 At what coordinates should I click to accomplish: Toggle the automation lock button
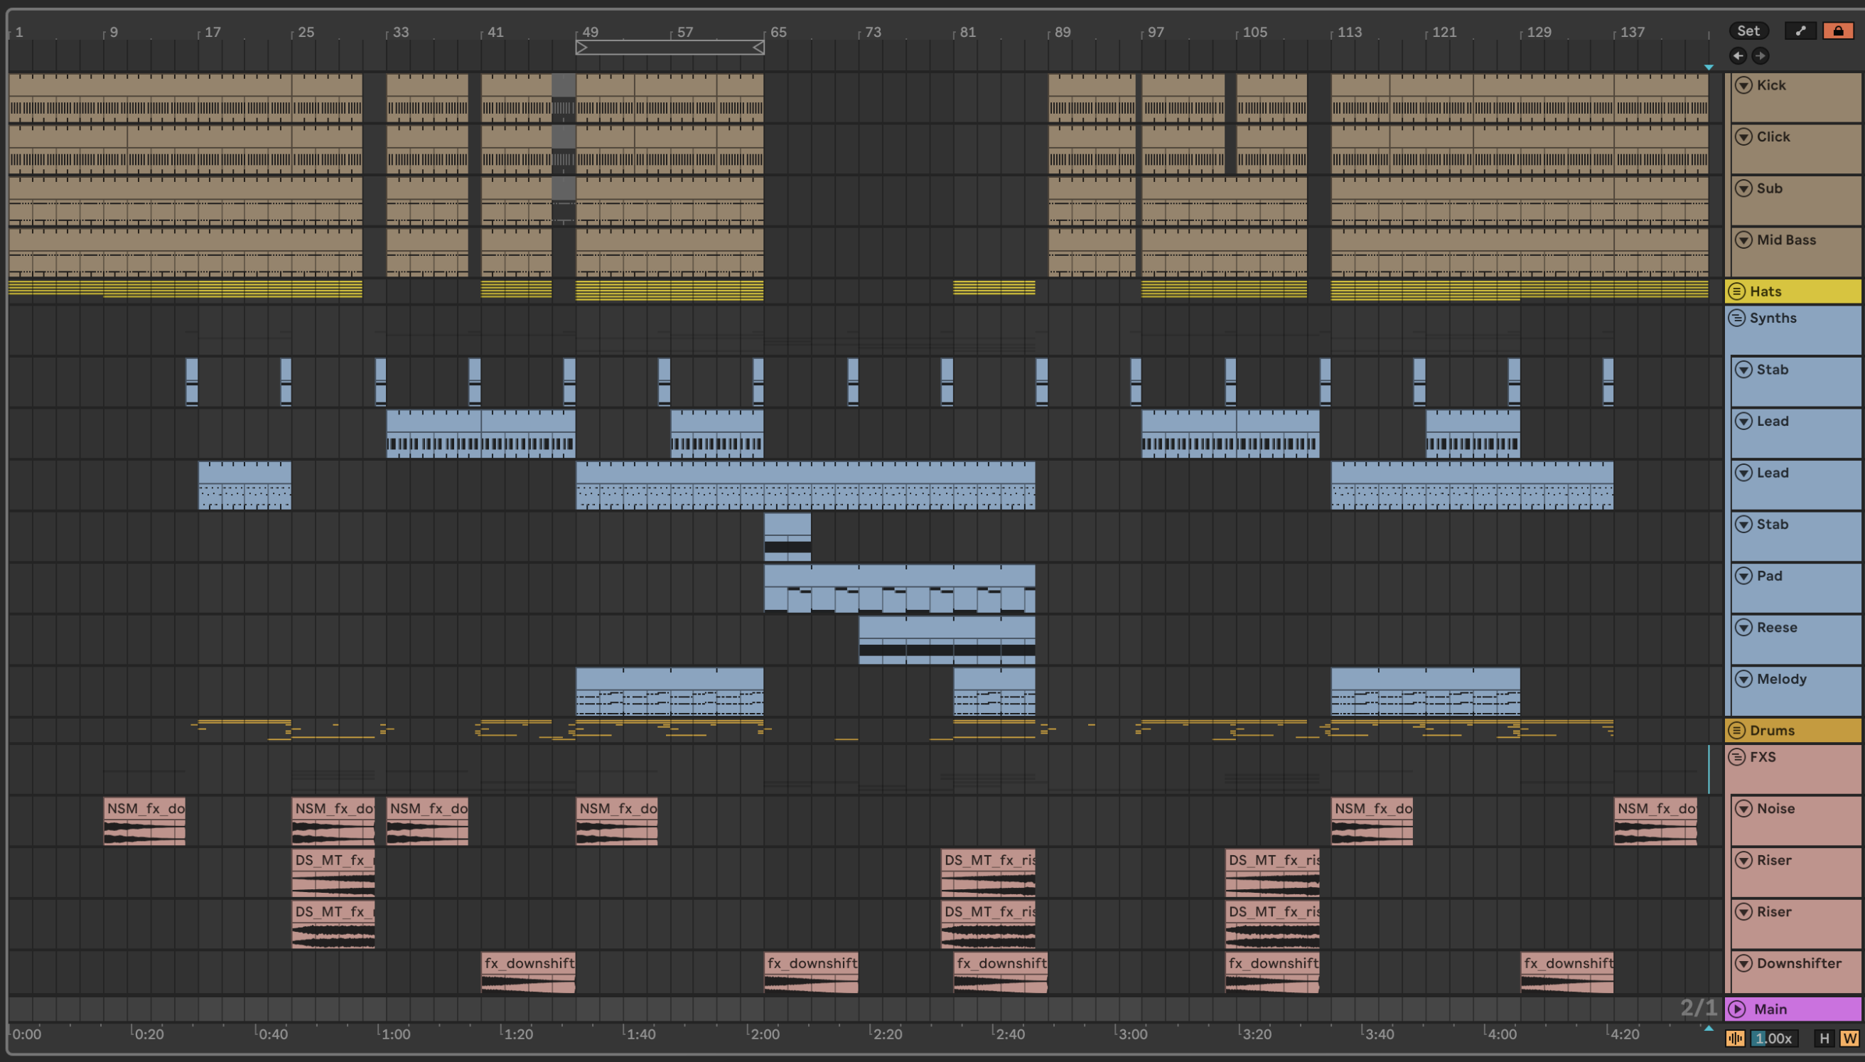click(x=1837, y=31)
